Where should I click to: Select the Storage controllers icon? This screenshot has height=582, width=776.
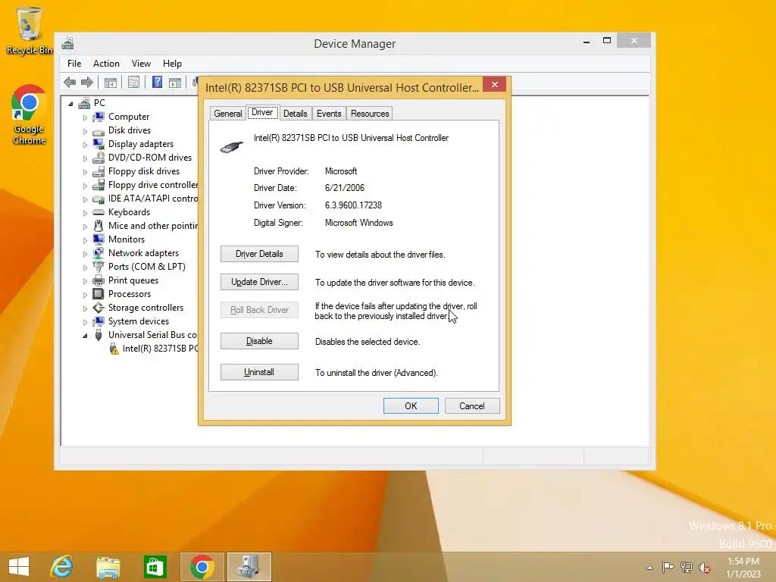click(x=99, y=308)
